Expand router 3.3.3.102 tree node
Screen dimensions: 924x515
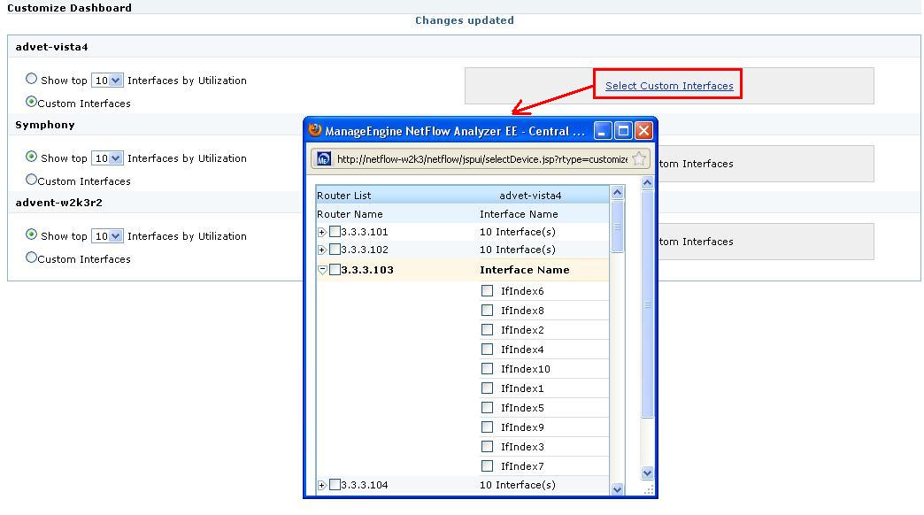(322, 250)
